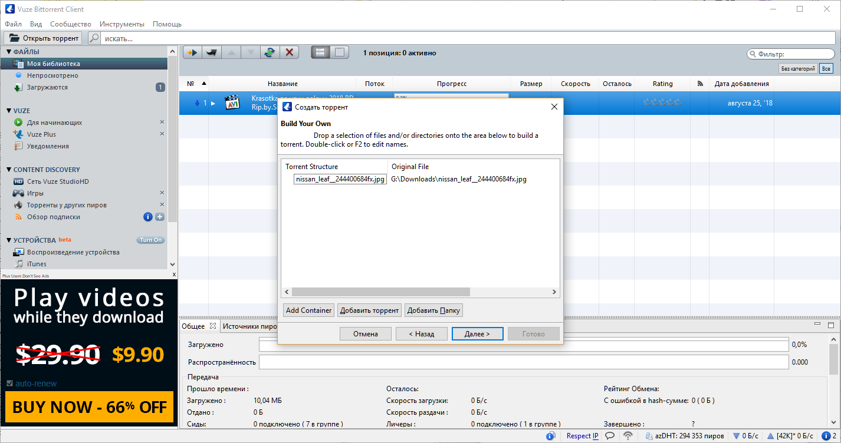Click Отмена in the Создать торрент dialog
841x443 pixels.
366,334
